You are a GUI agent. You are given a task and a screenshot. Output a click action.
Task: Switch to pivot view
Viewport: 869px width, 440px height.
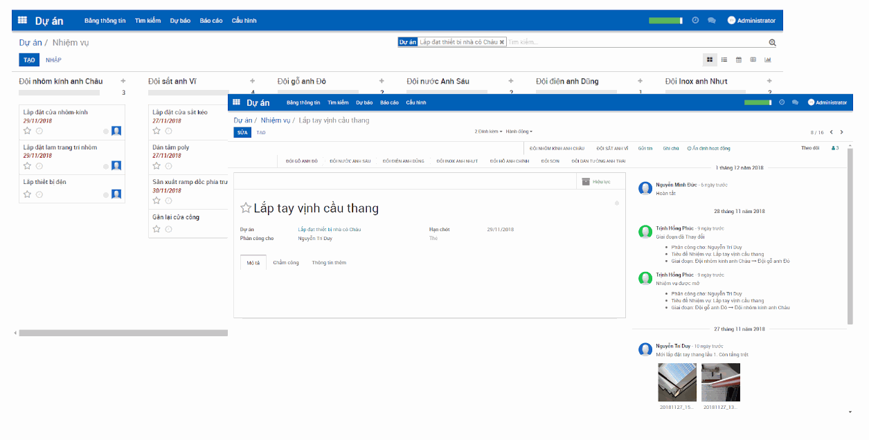point(753,59)
